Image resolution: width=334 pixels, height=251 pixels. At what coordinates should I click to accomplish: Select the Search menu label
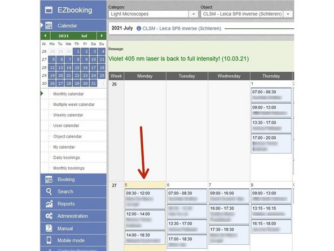65,192
